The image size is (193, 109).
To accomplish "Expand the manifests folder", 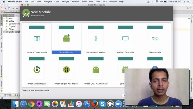I will [x=7, y=24].
